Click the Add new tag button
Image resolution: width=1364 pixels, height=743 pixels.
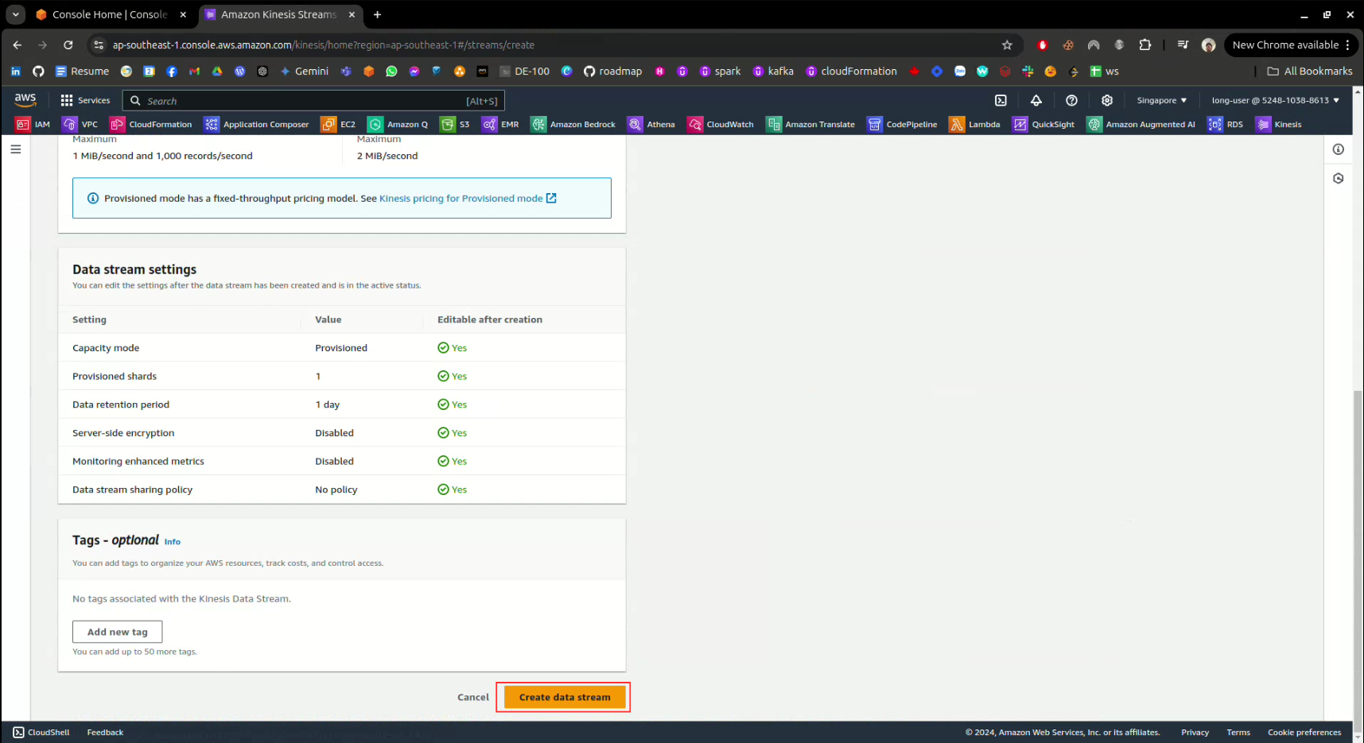118,632
